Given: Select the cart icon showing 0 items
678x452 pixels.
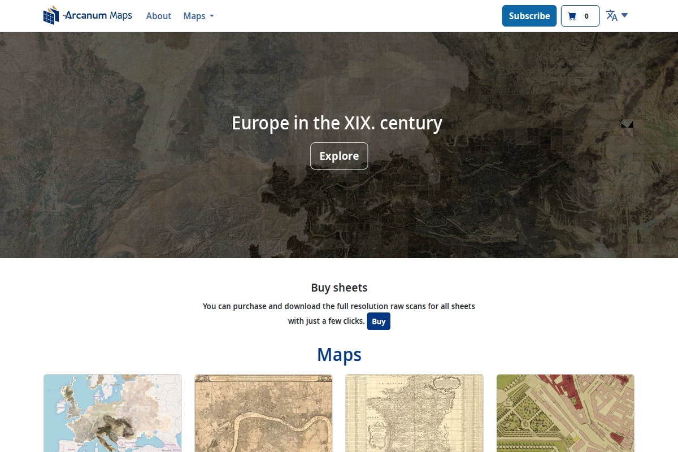Looking at the screenshot, I should click(580, 15).
